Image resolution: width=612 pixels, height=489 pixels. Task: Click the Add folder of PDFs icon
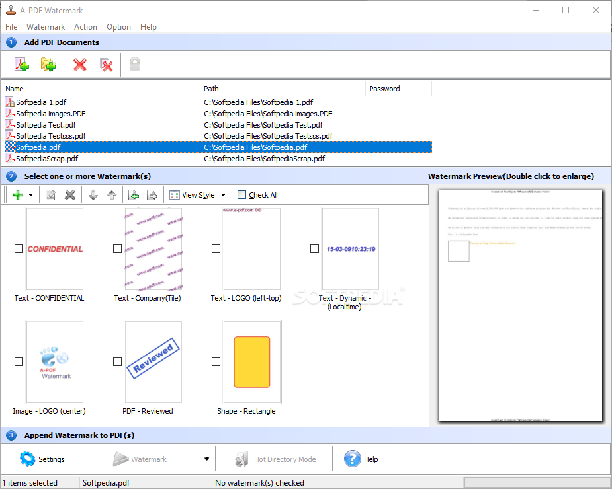pyautogui.click(x=48, y=65)
